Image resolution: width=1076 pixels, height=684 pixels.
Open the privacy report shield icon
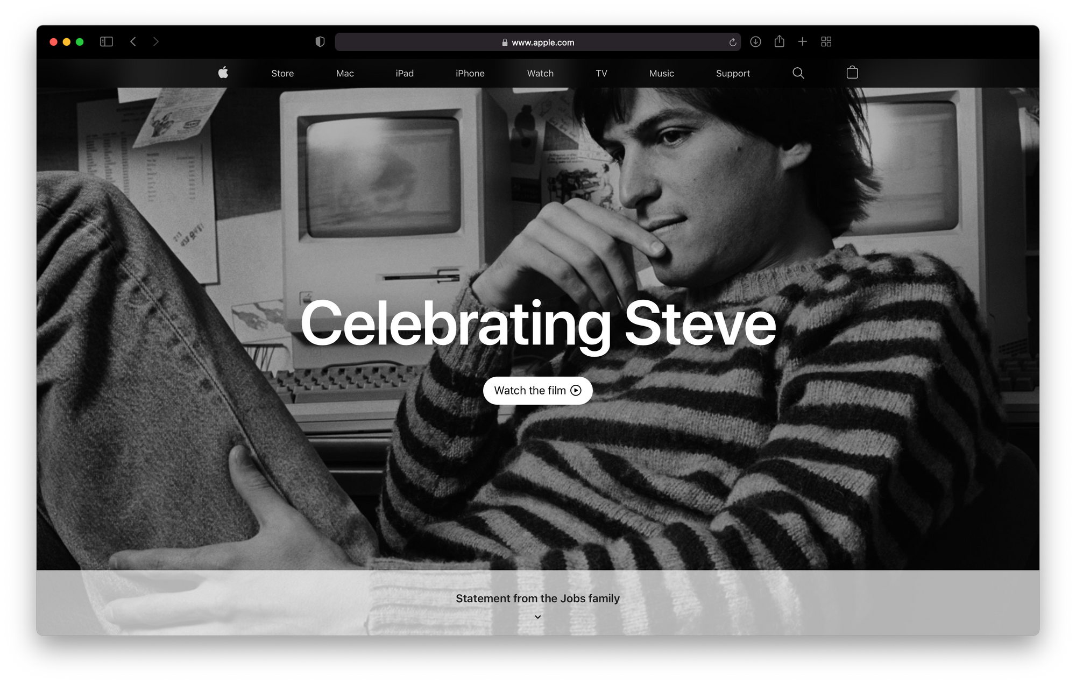pos(320,42)
